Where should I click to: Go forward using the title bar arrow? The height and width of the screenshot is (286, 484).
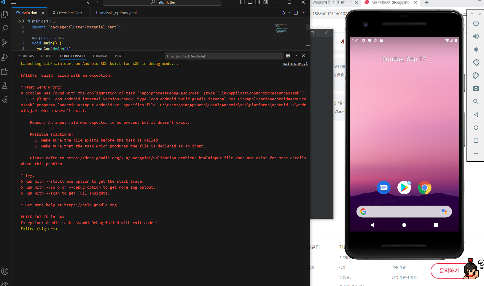97,2
